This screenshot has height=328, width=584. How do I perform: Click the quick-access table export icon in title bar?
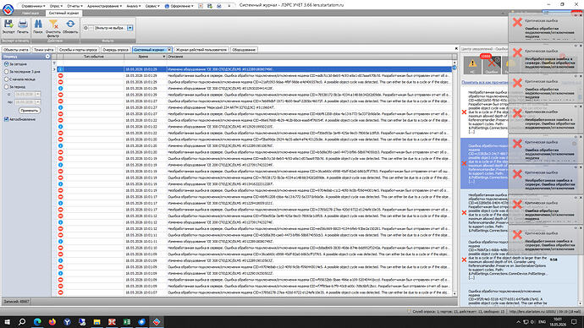(x=210, y=6)
